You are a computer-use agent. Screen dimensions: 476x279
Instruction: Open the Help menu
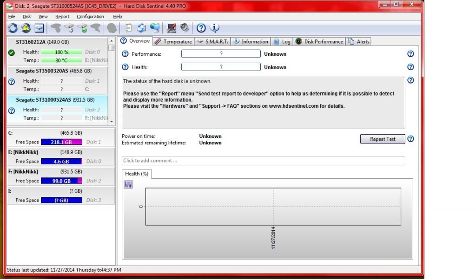click(118, 17)
